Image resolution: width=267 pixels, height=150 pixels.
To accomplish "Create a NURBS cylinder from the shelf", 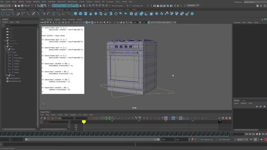I will (x=86, y=14).
